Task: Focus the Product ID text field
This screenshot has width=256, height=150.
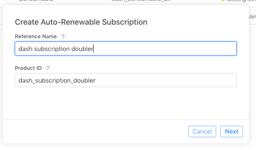Action: pos(126,80)
